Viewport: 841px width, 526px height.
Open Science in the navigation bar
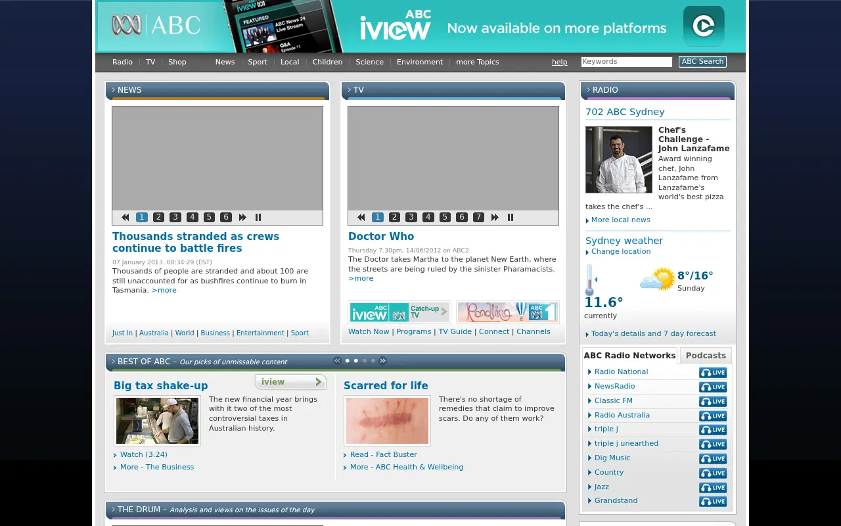click(x=370, y=62)
